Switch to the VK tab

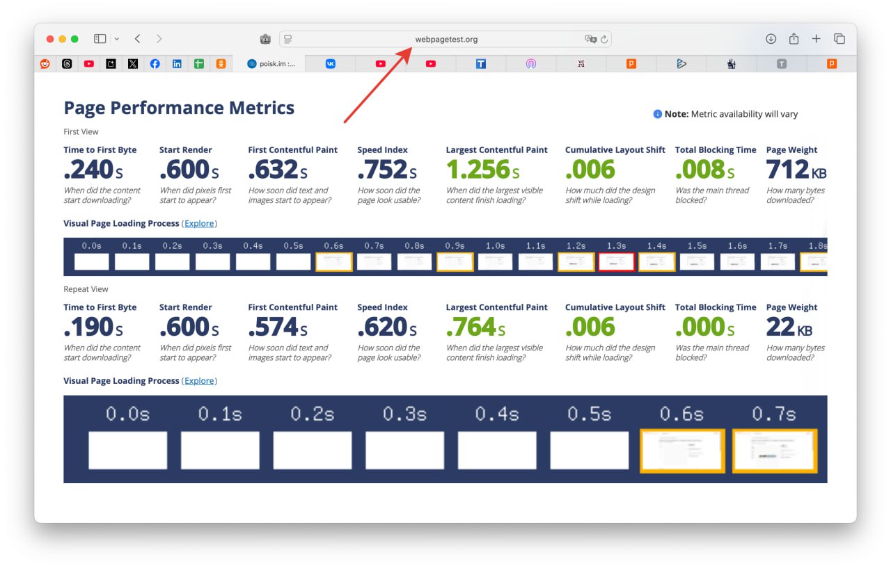[x=330, y=63]
